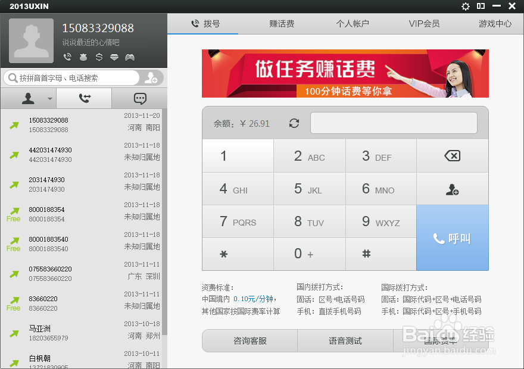The image size is (524, 369).
Task: Edit the mood status text 说说最近的心情吧
Action: (x=91, y=42)
